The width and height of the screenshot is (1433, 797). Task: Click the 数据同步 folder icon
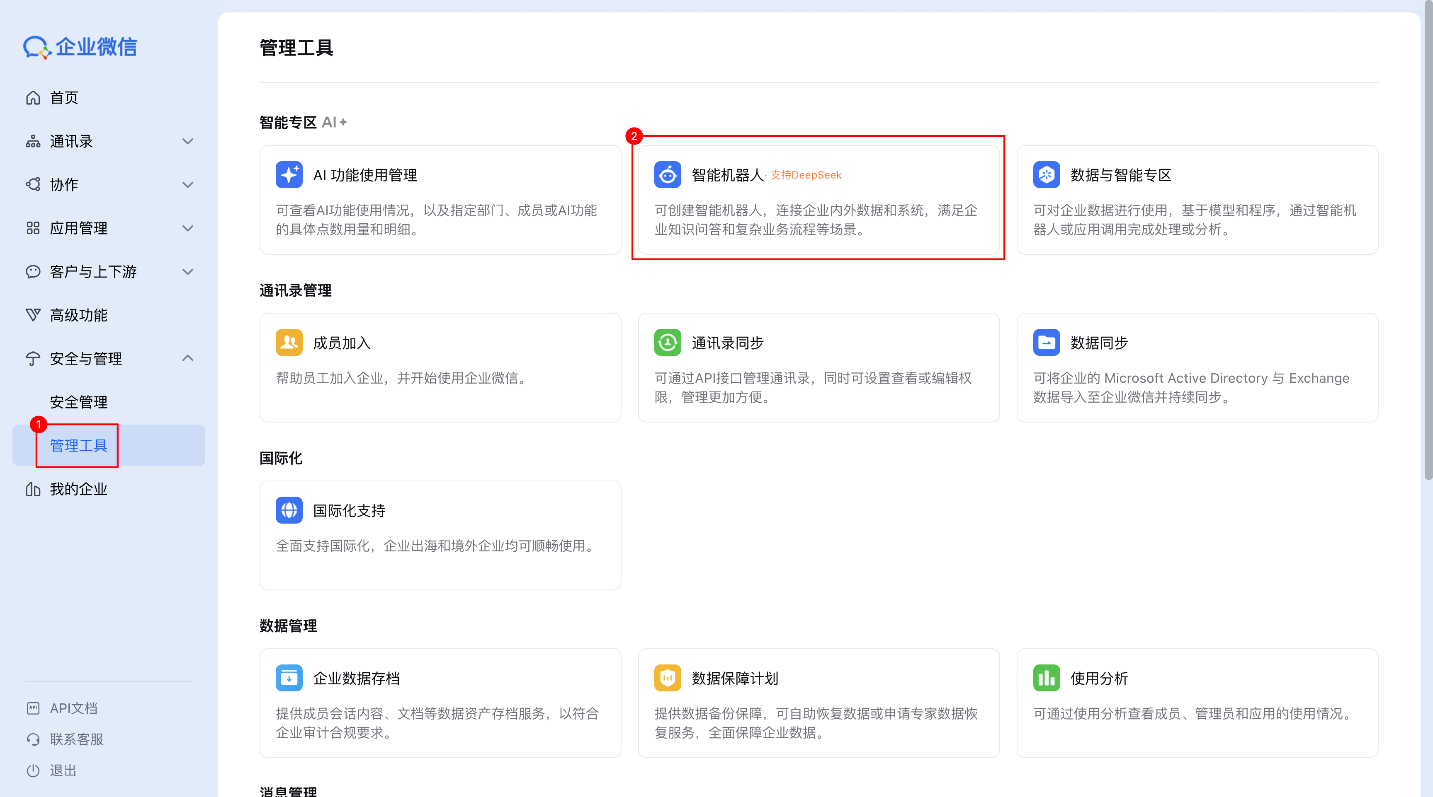tap(1047, 342)
